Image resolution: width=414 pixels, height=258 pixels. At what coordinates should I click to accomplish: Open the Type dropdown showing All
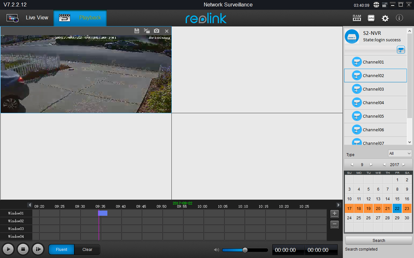[400, 154]
